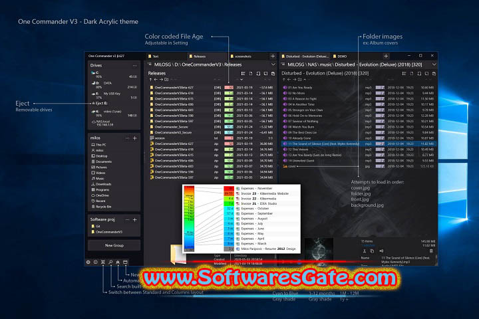
Task: Click the folder icon beside the Releases navigation arrows
Action: click(166, 79)
